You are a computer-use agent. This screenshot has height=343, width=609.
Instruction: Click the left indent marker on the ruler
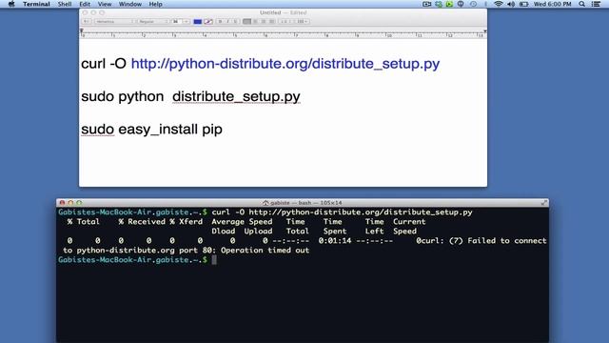(82, 30)
